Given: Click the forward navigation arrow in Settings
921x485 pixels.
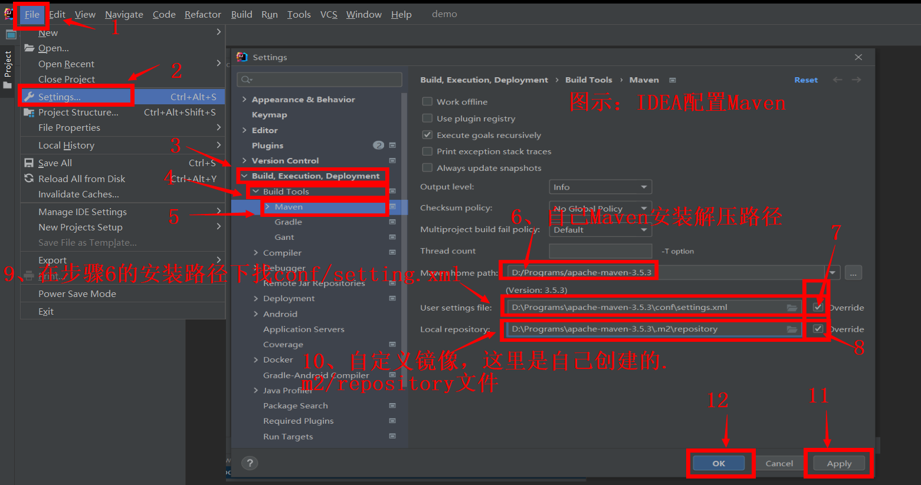Looking at the screenshot, I should [x=856, y=80].
